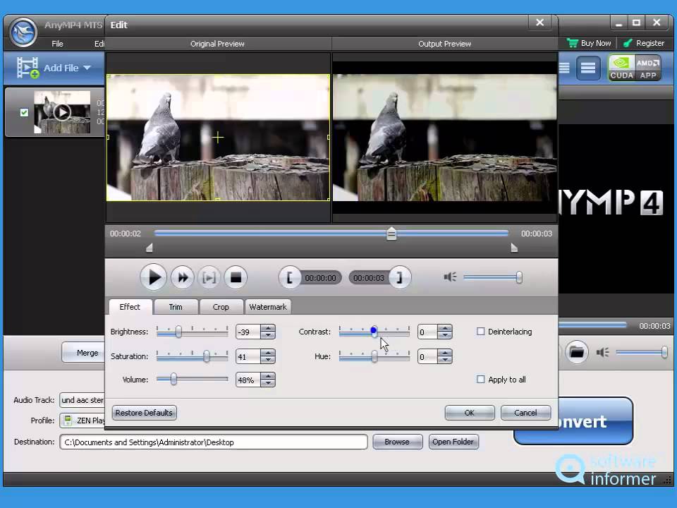This screenshot has height=508, width=677.
Task: Open the Add File dropdown arrow
Action: click(87, 68)
